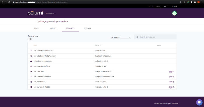Focus the Search for resources field
Viewport: 204px width, 107px height.
coord(155,37)
